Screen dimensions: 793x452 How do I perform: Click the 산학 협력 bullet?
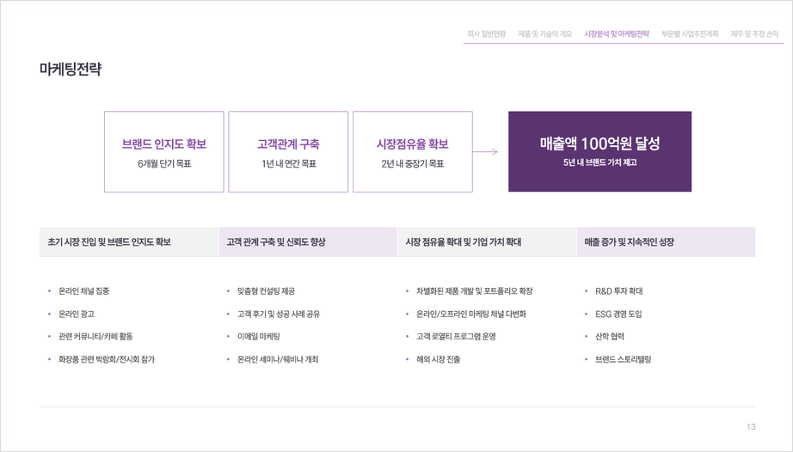pos(610,336)
